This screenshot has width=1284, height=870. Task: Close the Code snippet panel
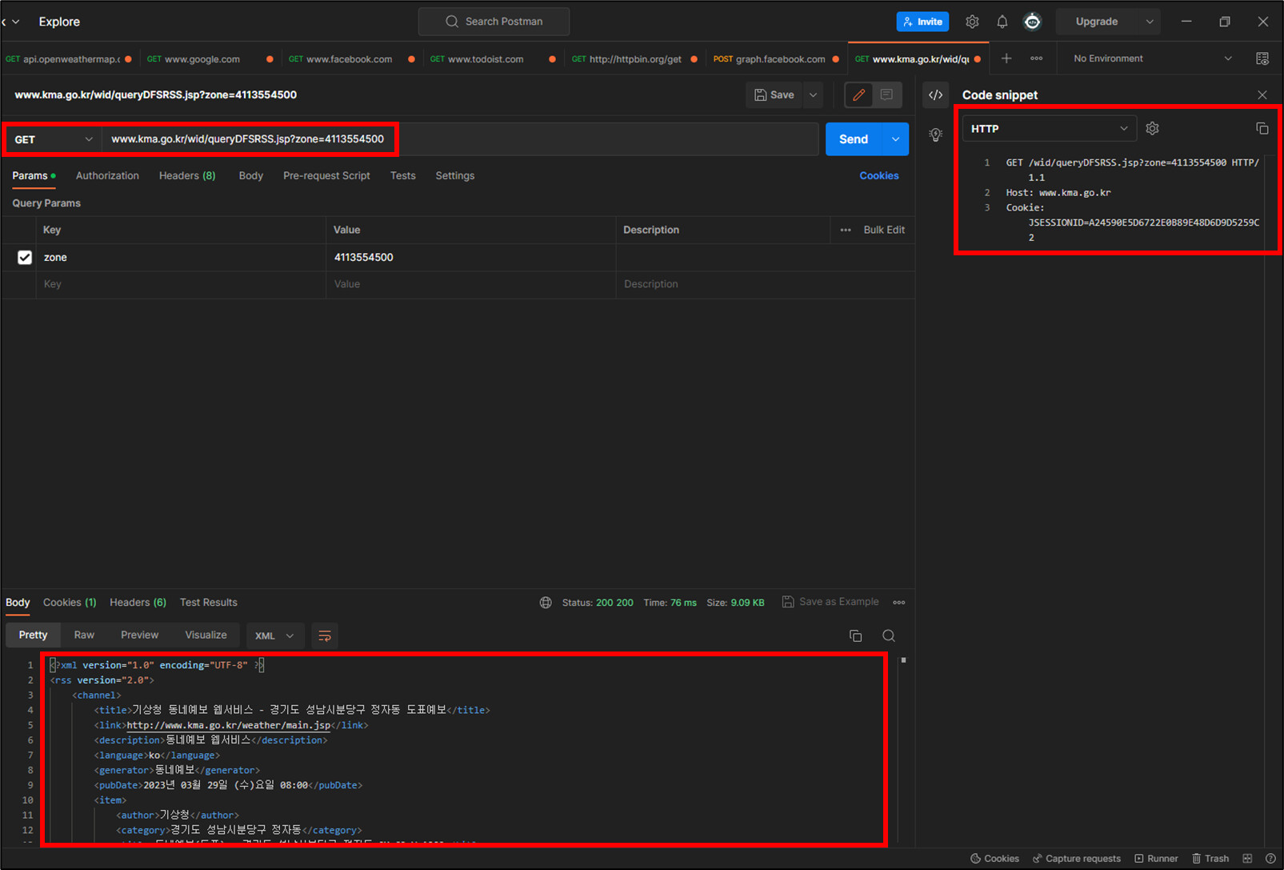pos(1262,94)
